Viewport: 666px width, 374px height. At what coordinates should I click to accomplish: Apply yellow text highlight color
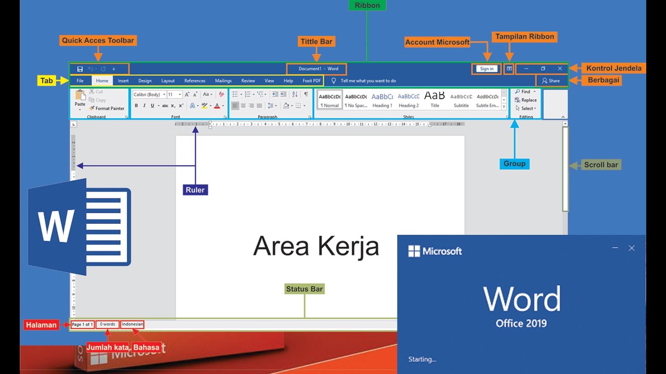coord(204,105)
